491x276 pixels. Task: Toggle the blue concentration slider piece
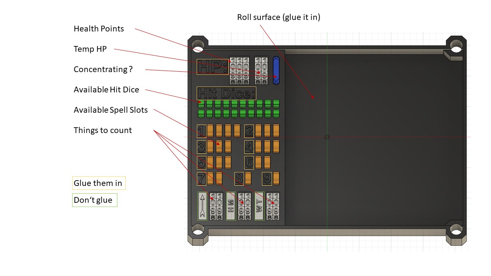[276, 71]
